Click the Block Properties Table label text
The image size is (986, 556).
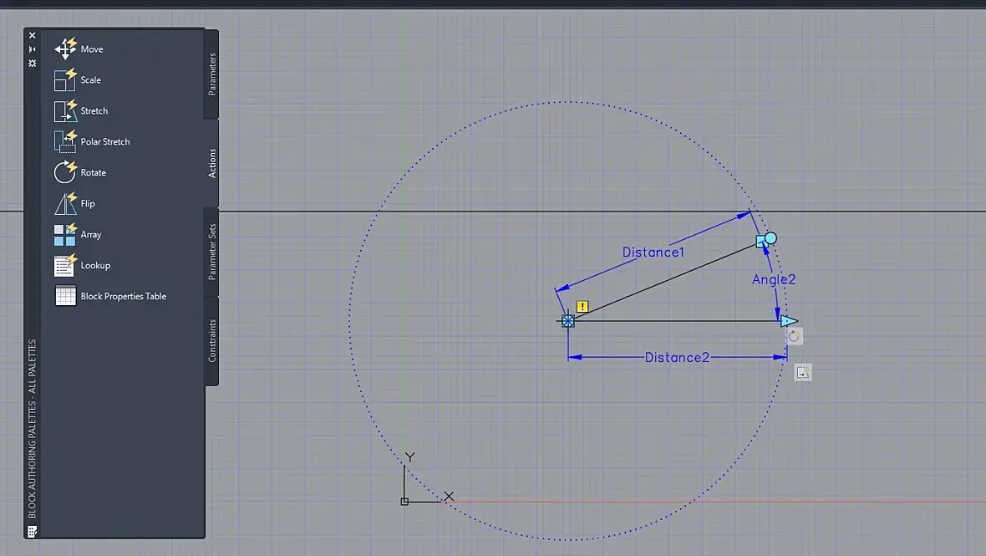(x=124, y=296)
